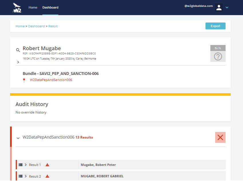Click the red X fail icon
243x181 pixels.
point(220,137)
